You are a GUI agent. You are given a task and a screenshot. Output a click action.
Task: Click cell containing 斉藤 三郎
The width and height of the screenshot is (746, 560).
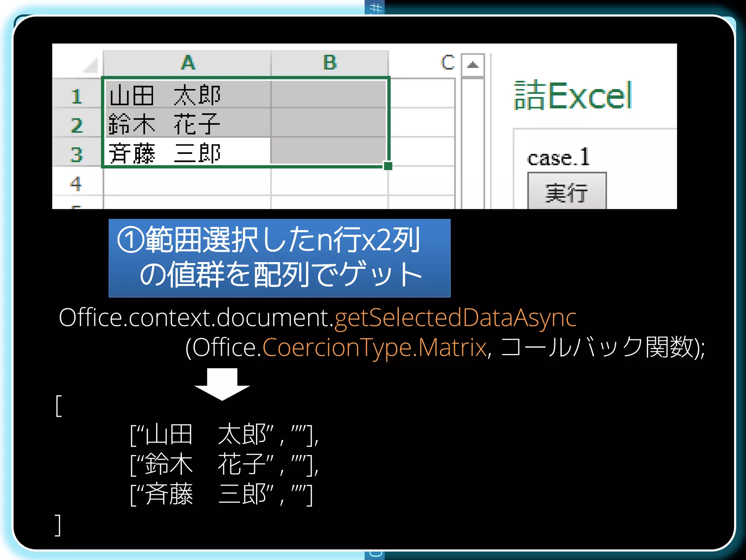(188, 152)
